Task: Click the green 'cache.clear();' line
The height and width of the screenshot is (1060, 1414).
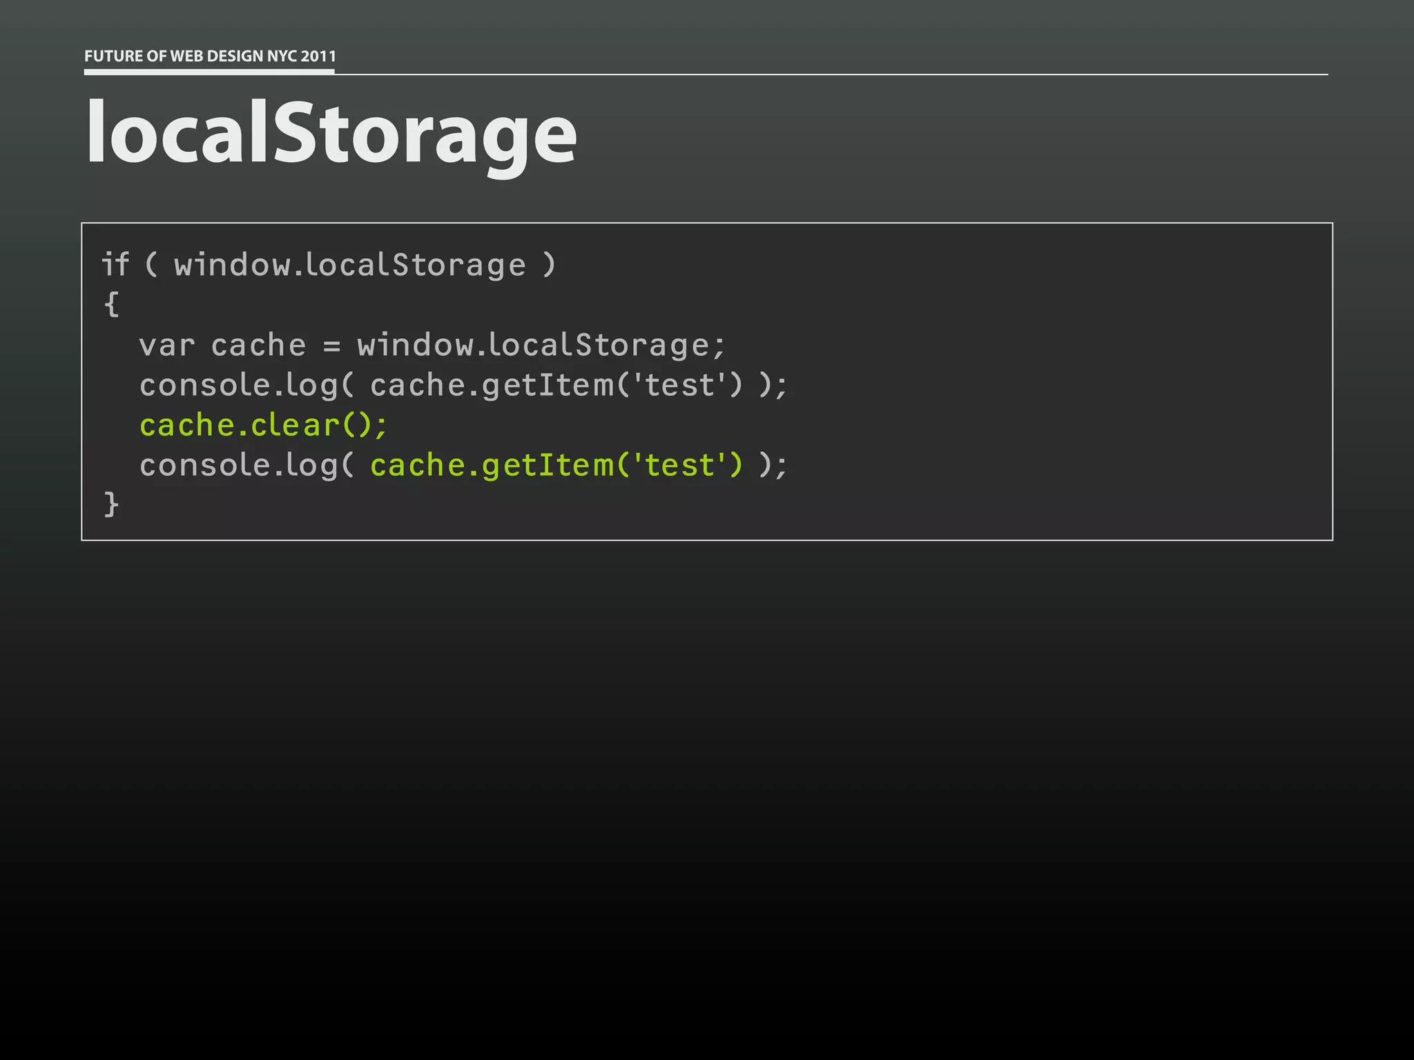Action: [x=264, y=425]
